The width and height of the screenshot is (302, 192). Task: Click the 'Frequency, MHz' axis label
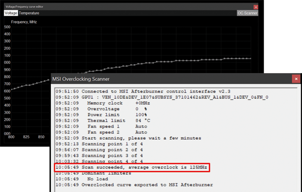pos(24,22)
